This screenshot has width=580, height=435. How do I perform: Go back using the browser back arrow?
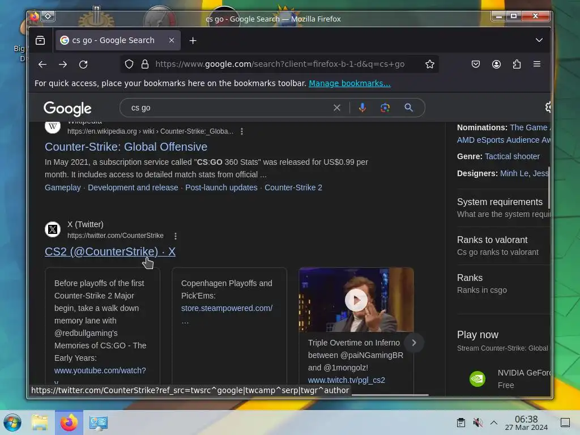(42, 65)
